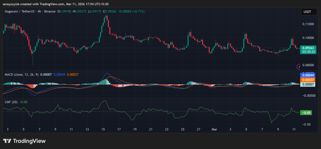Click the green -0.05 CMF axis label
This screenshot has width=321, height=149.
coord(306,112)
